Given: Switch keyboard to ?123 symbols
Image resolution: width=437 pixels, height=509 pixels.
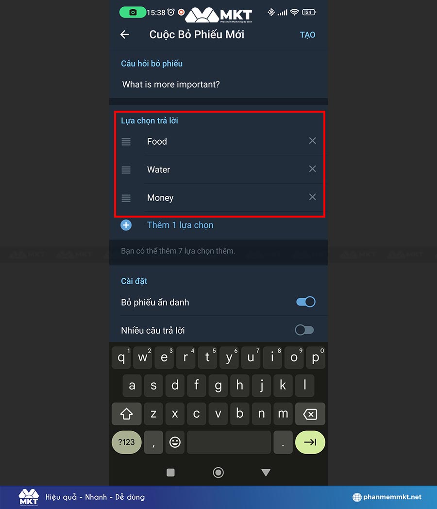Looking at the screenshot, I should tap(127, 442).
